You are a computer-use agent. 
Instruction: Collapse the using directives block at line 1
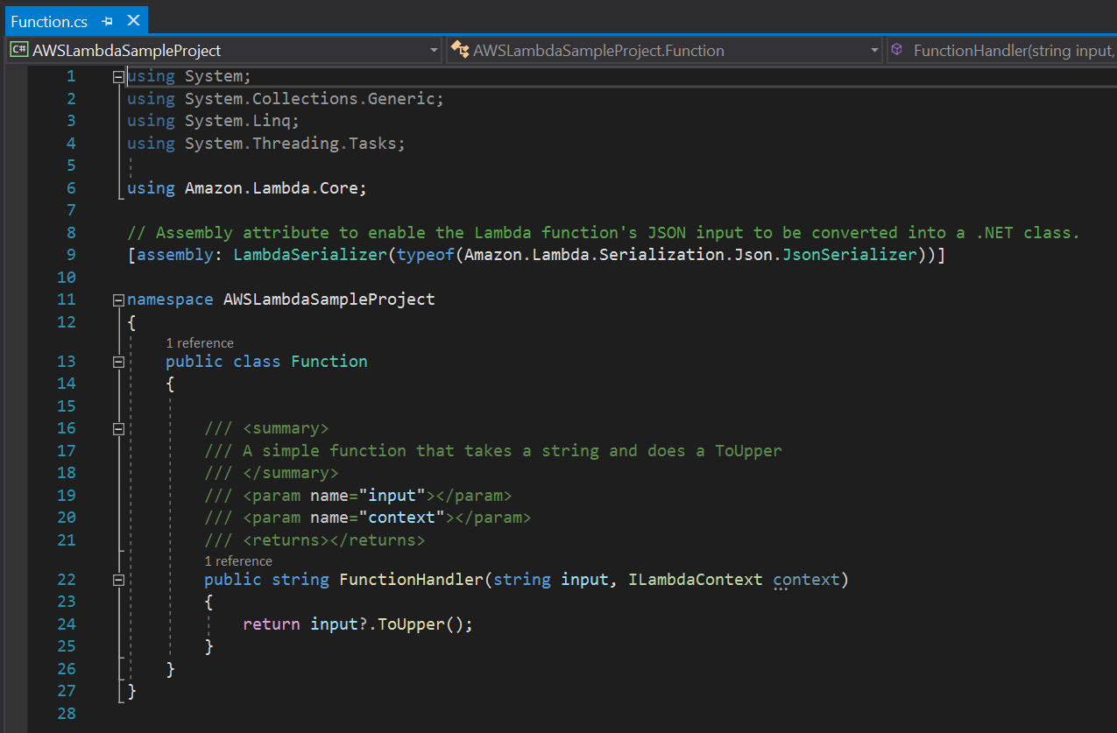click(118, 77)
